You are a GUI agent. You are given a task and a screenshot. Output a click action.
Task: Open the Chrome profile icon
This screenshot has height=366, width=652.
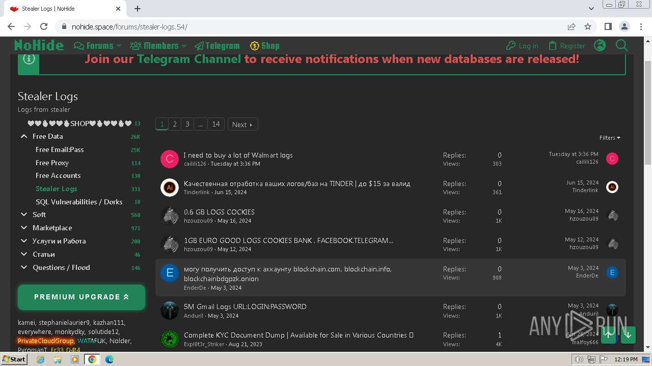[x=624, y=26]
